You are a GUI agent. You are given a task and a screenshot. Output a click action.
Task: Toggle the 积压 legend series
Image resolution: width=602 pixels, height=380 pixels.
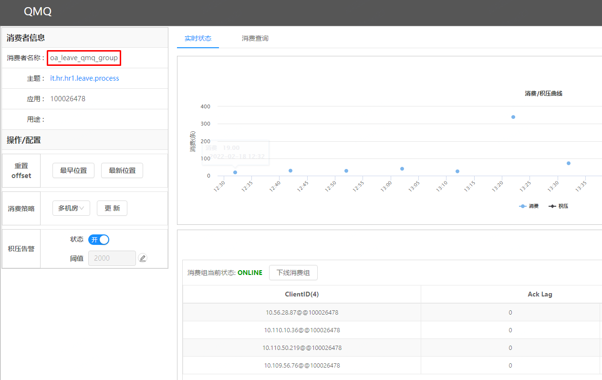559,206
